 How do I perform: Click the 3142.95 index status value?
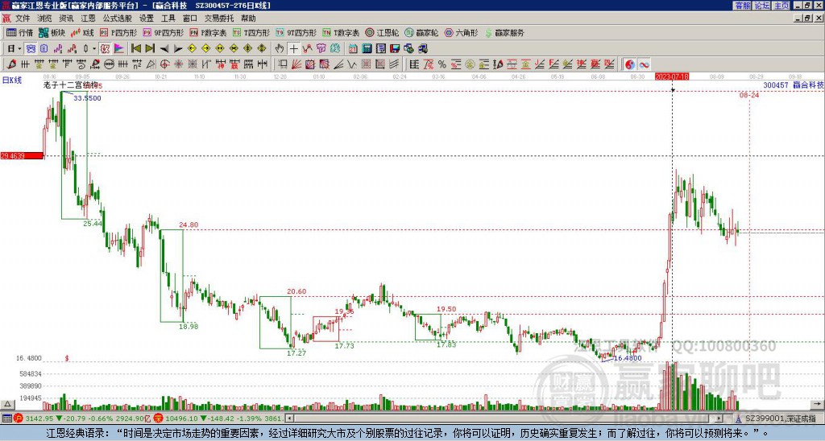[x=39, y=418]
